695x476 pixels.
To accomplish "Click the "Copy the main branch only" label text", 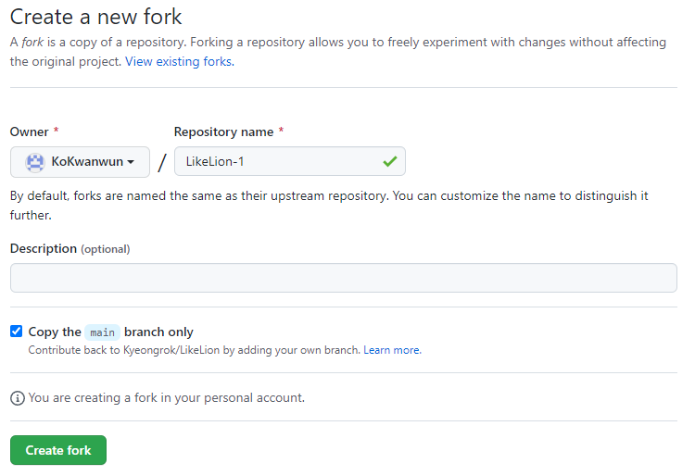I will pyautogui.click(x=111, y=332).
